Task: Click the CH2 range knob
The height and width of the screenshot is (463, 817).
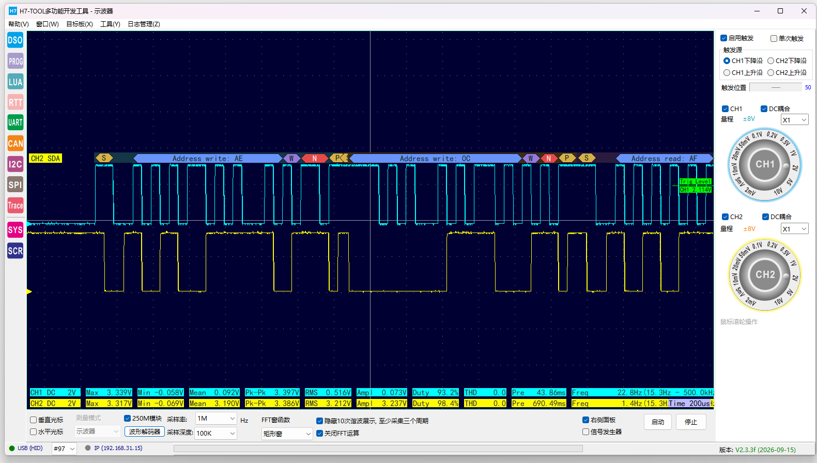Action: point(765,275)
